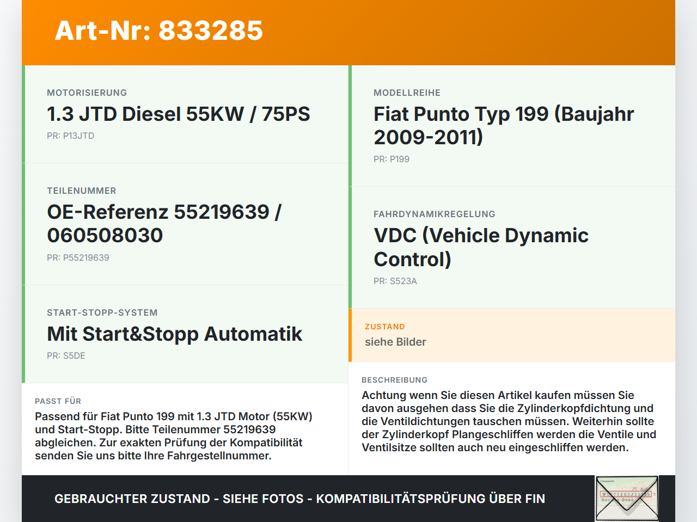Click the Passend für Fiat Punto 199 paragraph
Viewport: 697px width, 522px height.
tap(174, 436)
